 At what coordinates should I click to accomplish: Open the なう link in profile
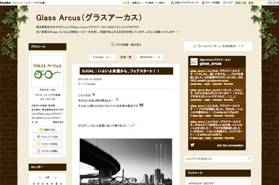click(x=42, y=99)
